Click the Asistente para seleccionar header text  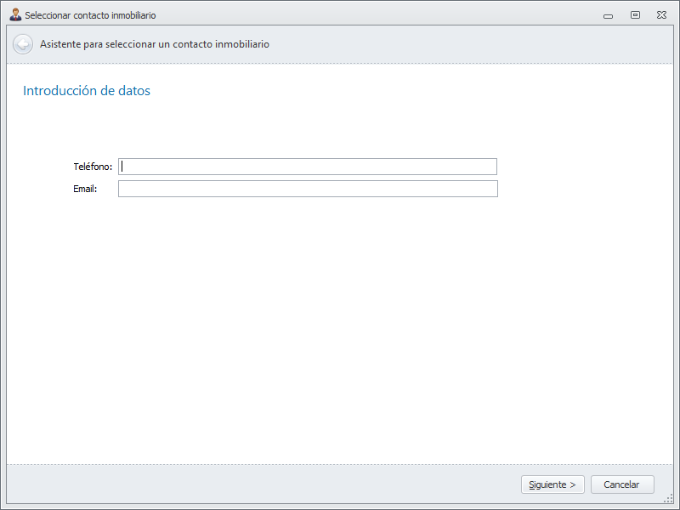pyautogui.click(x=155, y=44)
